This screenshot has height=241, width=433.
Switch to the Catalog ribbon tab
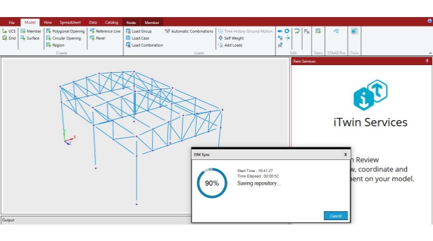pos(111,23)
